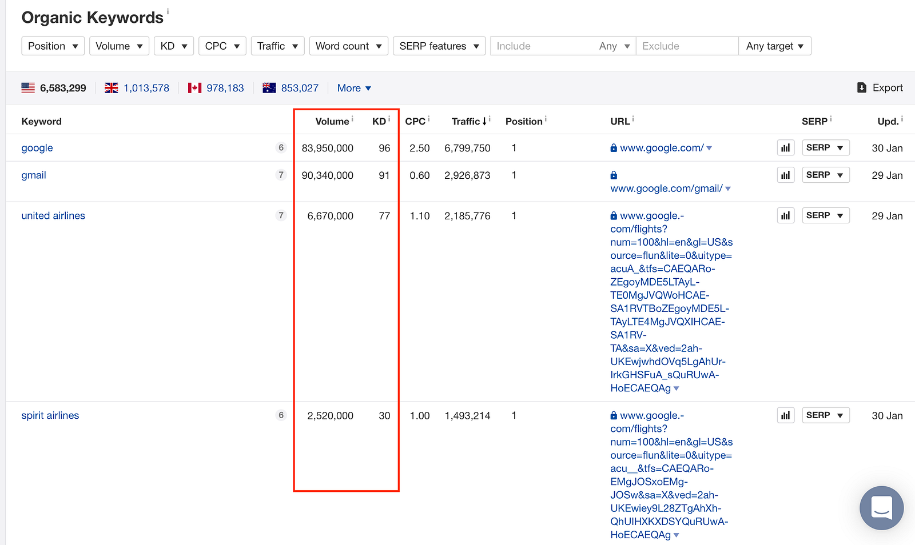Open chart icon in google row
This screenshot has height=545, width=915.
(x=786, y=148)
